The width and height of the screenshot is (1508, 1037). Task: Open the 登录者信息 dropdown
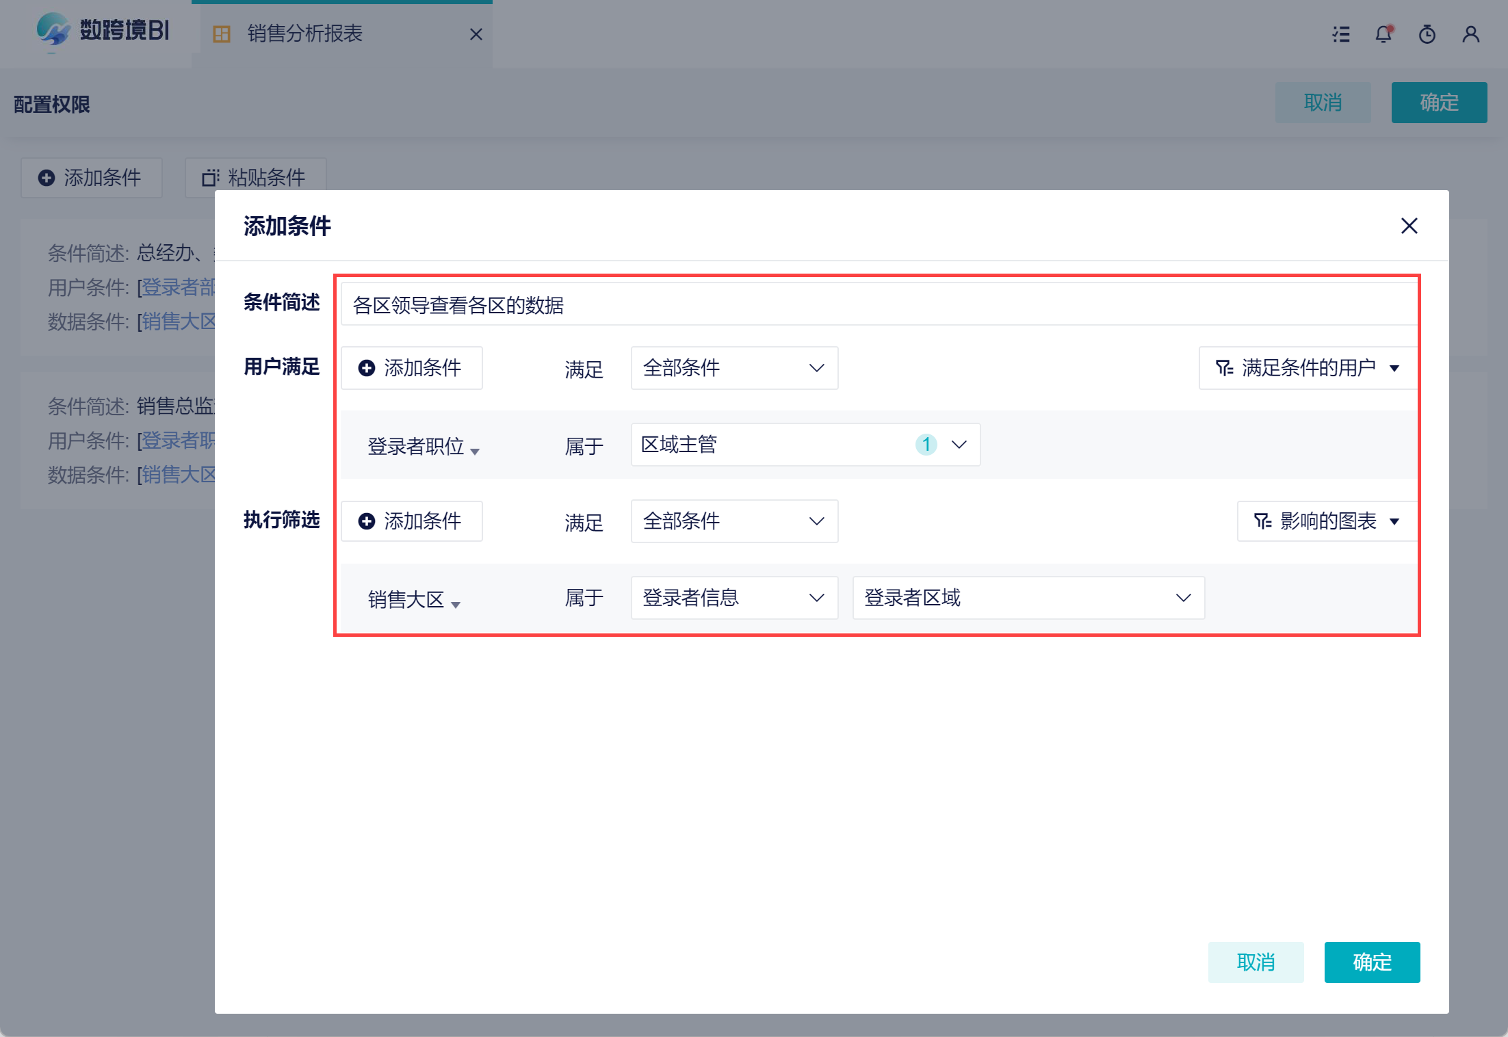[x=733, y=598]
